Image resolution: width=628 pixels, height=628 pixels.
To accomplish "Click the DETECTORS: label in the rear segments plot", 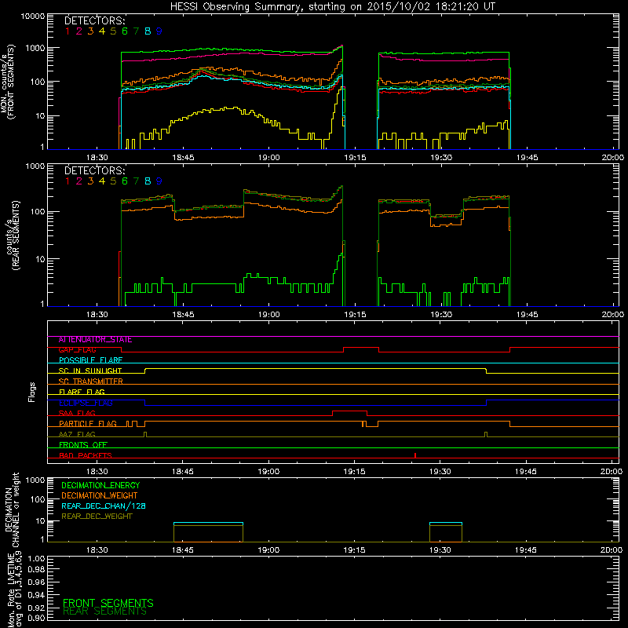I will click(x=95, y=171).
